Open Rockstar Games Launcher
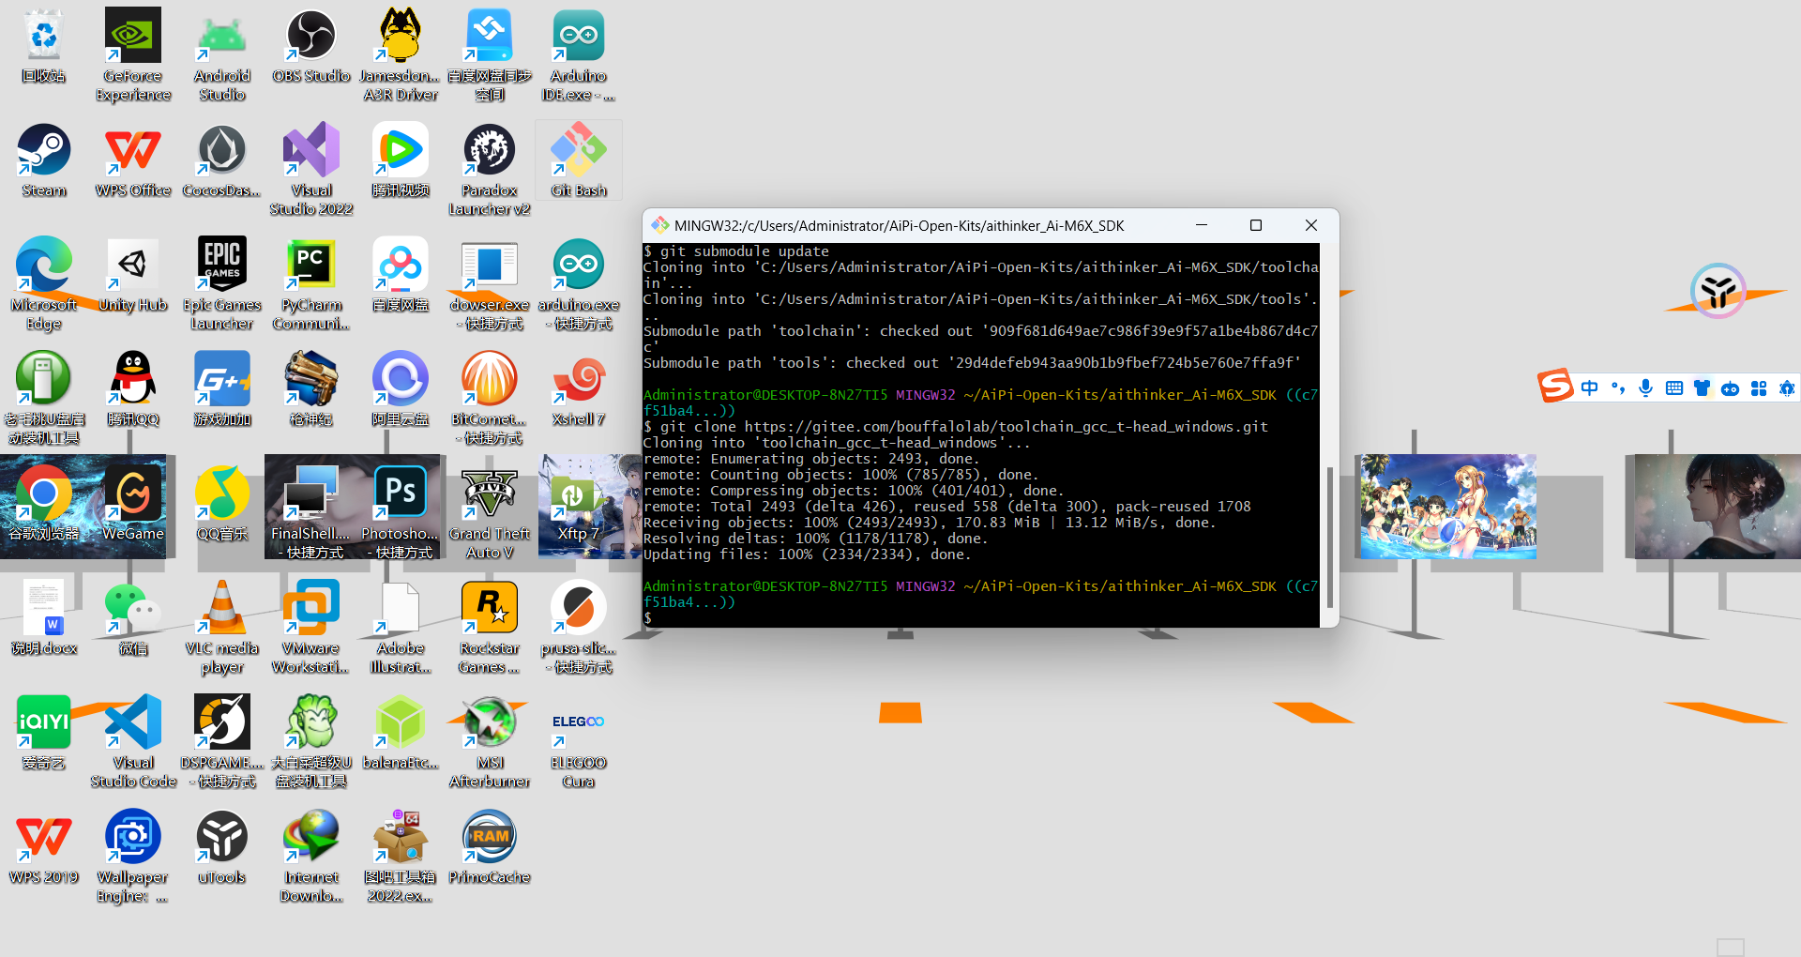 tap(490, 627)
